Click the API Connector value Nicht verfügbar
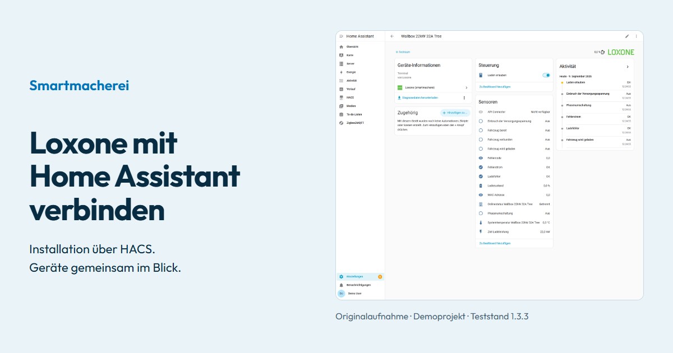 tap(541, 112)
